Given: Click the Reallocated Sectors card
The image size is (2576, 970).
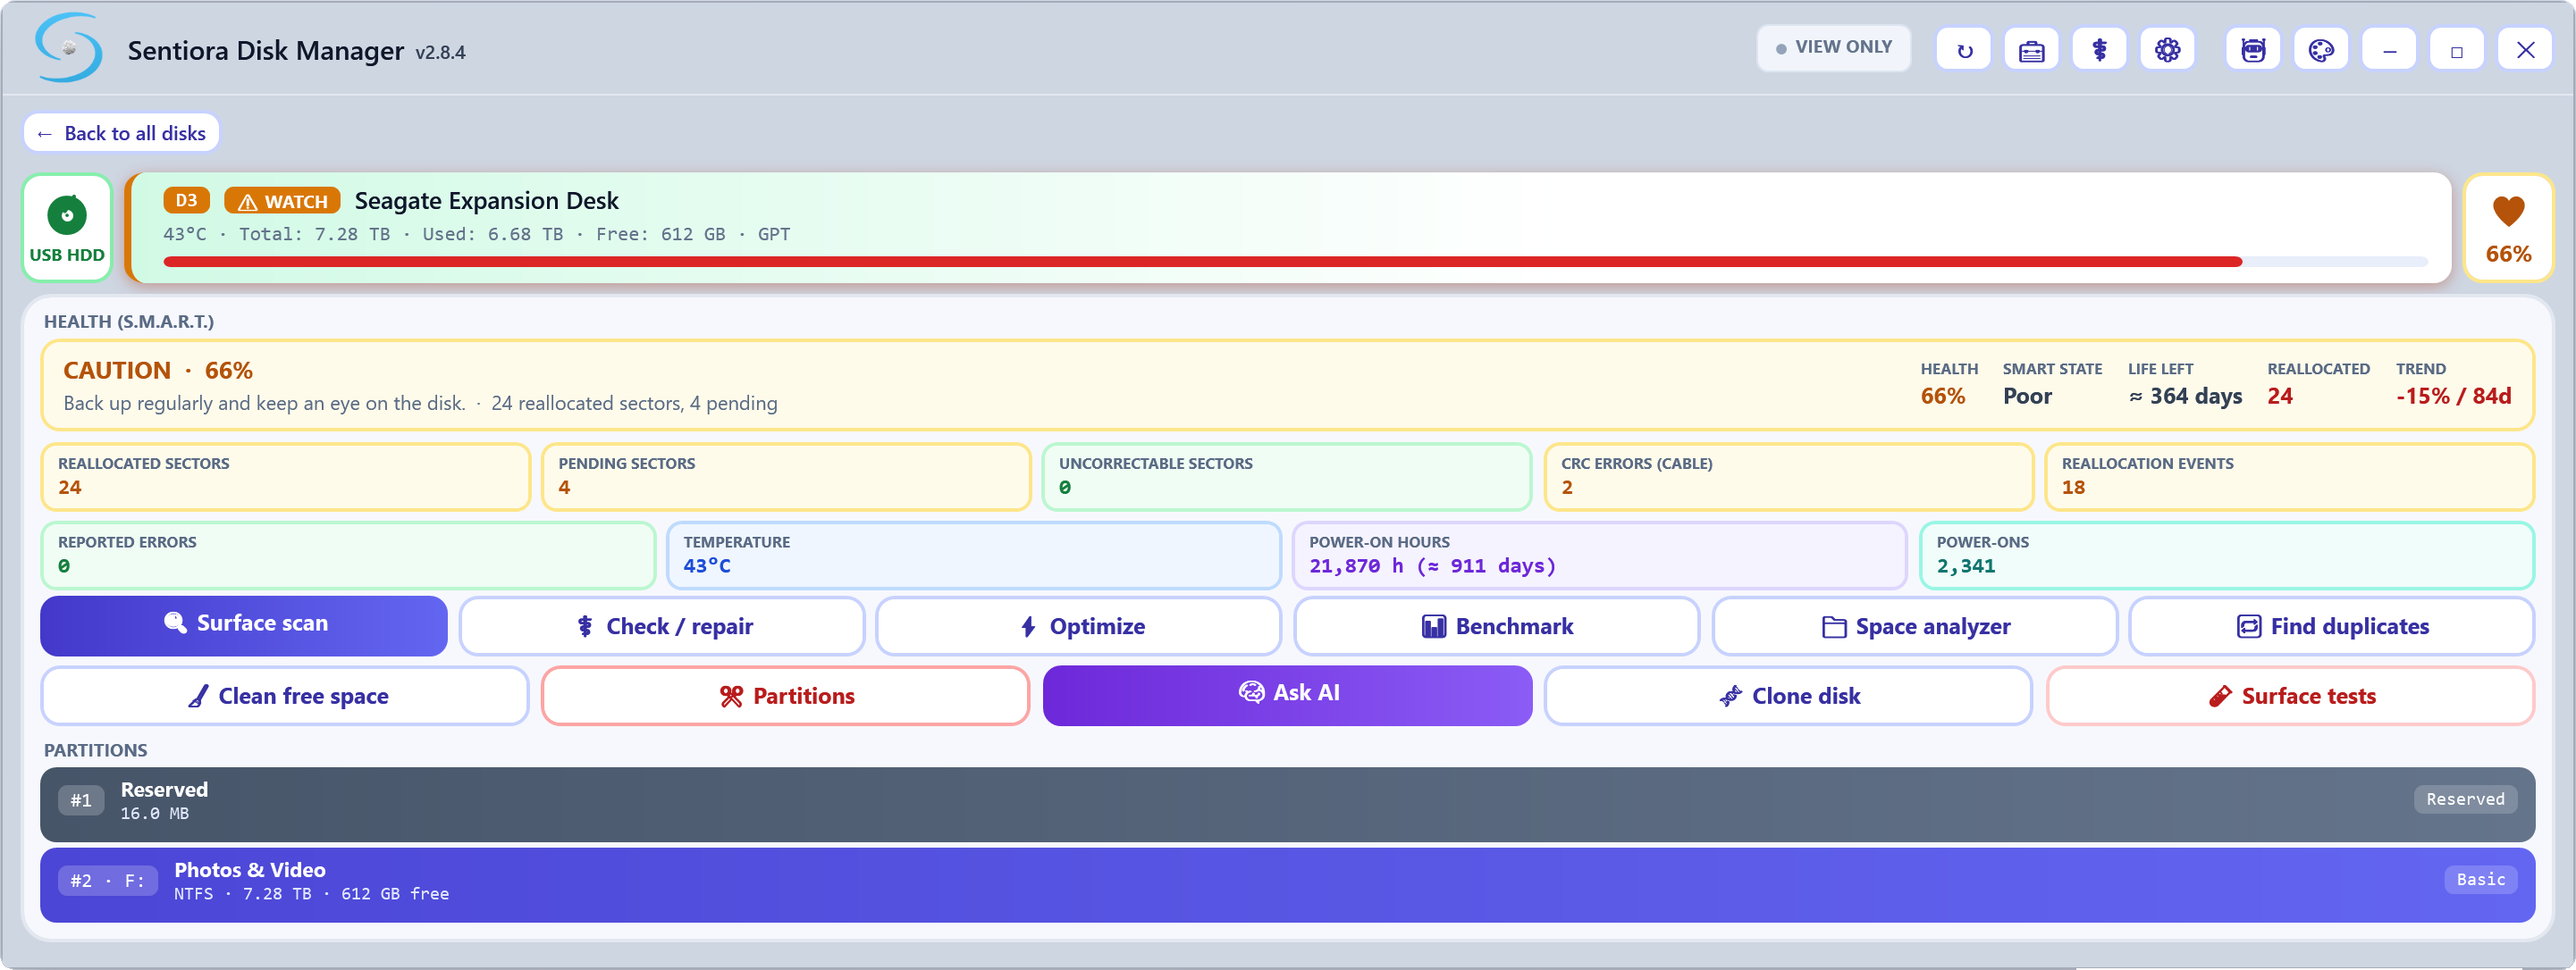Looking at the screenshot, I should (285, 476).
